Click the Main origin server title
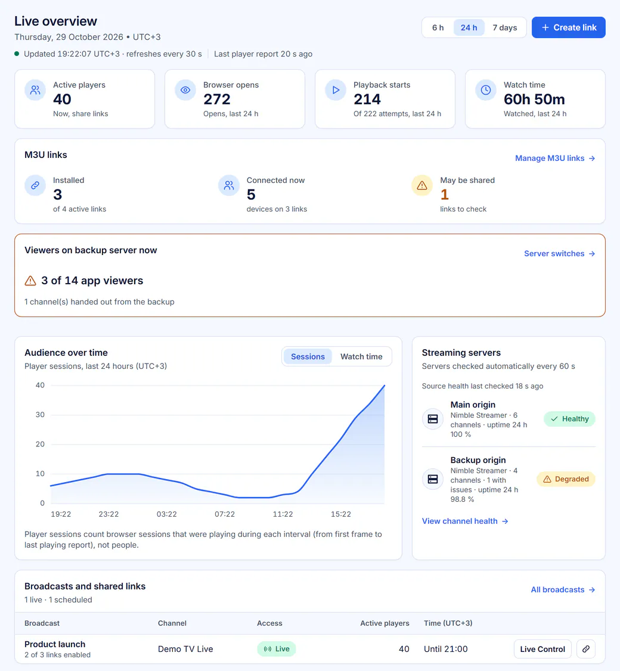The image size is (620, 671). (x=473, y=405)
